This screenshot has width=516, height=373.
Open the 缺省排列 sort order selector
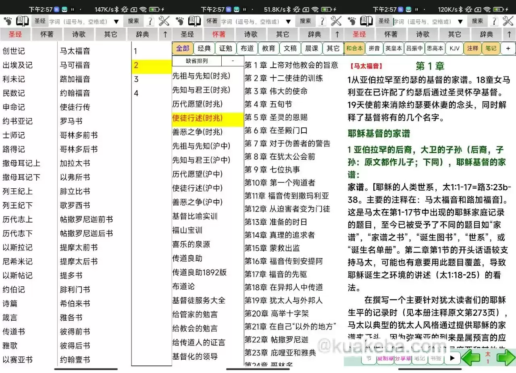coord(197,61)
